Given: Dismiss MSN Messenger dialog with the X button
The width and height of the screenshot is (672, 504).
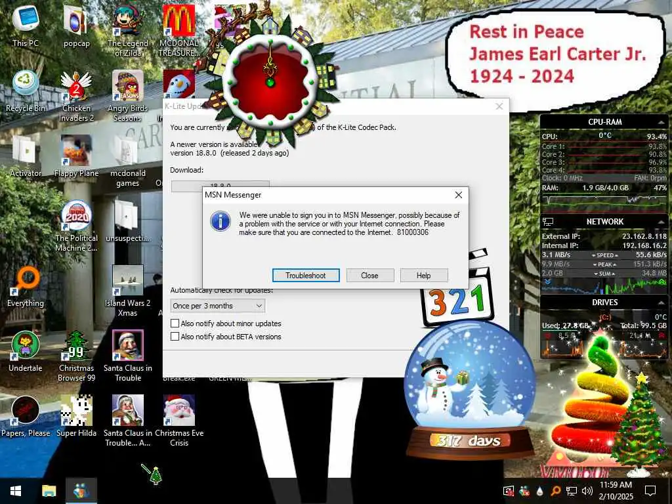Looking at the screenshot, I should tap(458, 195).
